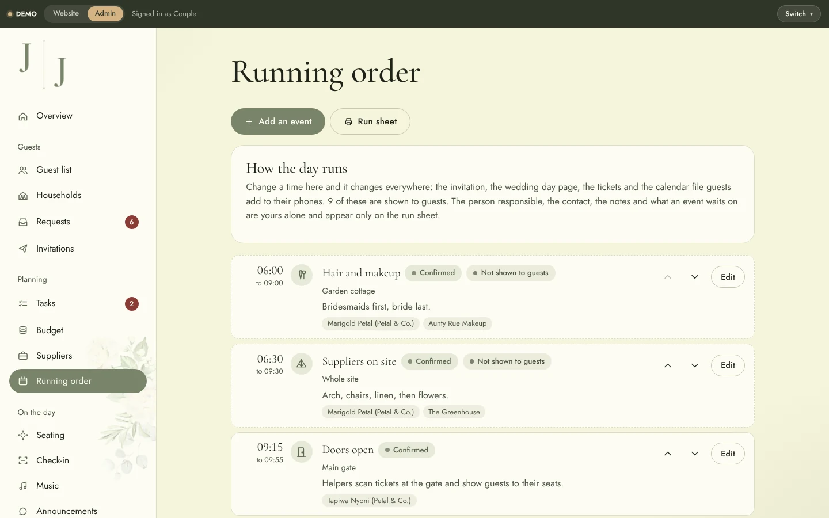Viewport: 829px width, 518px height.
Task: Click the Doors open door icon
Action: click(x=302, y=452)
